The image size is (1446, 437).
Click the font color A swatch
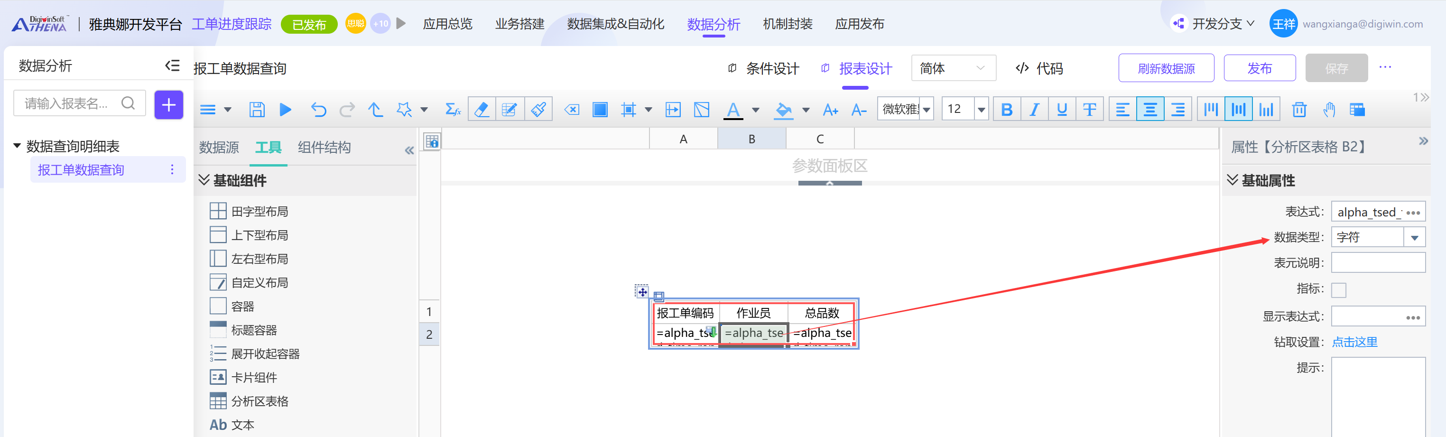pyautogui.click(x=733, y=110)
